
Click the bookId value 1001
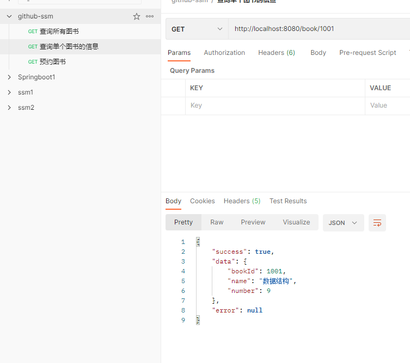pos(274,271)
